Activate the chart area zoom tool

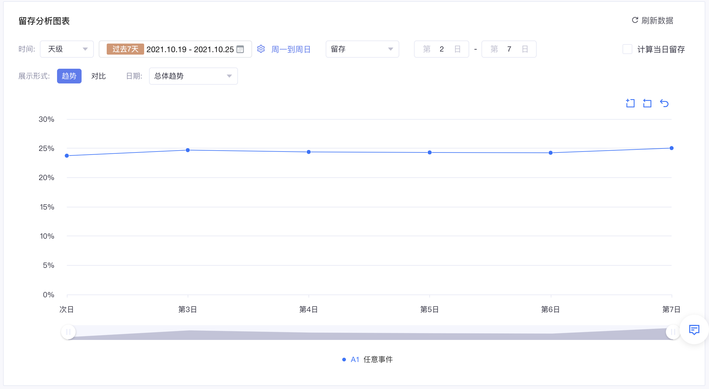click(630, 103)
